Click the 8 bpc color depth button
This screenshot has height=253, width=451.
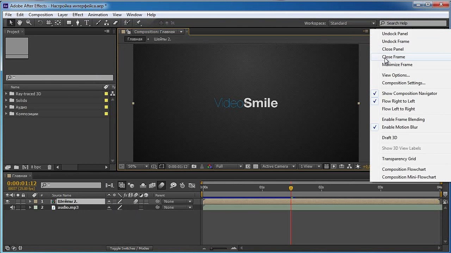click(x=36, y=167)
